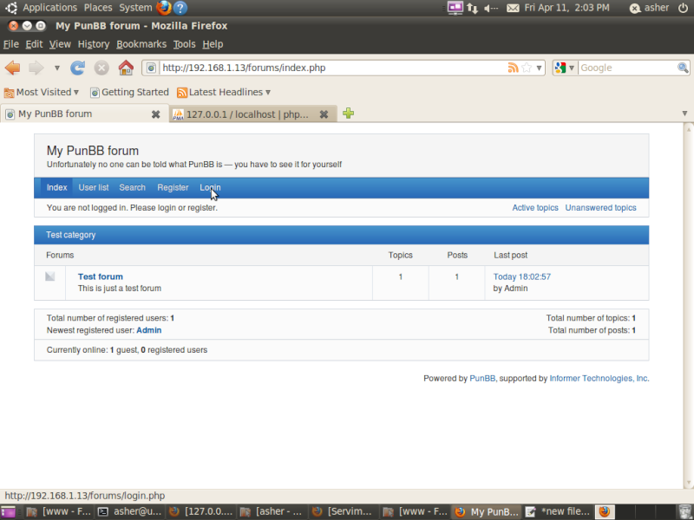
Task: Open the Admin user profile link
Action: click(148, 330)
